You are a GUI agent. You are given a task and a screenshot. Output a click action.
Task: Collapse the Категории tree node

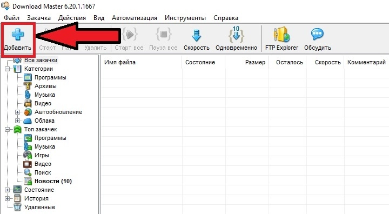click(8, 69)
